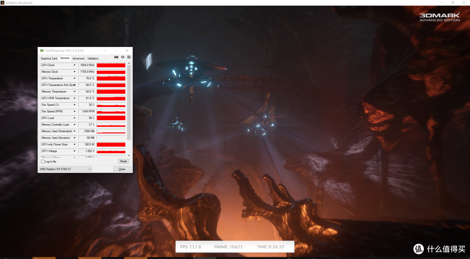Screen dimensions: 470x259
Task: Switch to the Advanced tab
Action: coord(78,58)
